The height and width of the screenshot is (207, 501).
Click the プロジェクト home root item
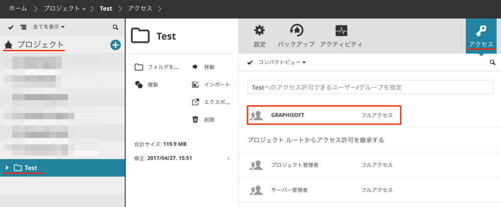pyautogui.click(x=34, y=45)
